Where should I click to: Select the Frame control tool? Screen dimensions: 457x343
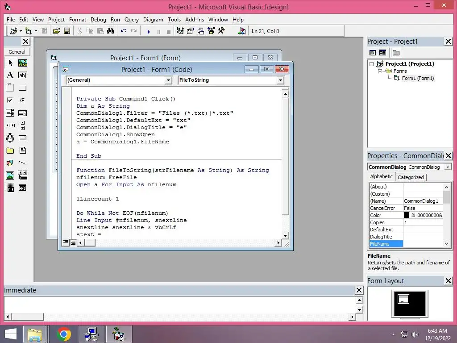pos(10,88)
